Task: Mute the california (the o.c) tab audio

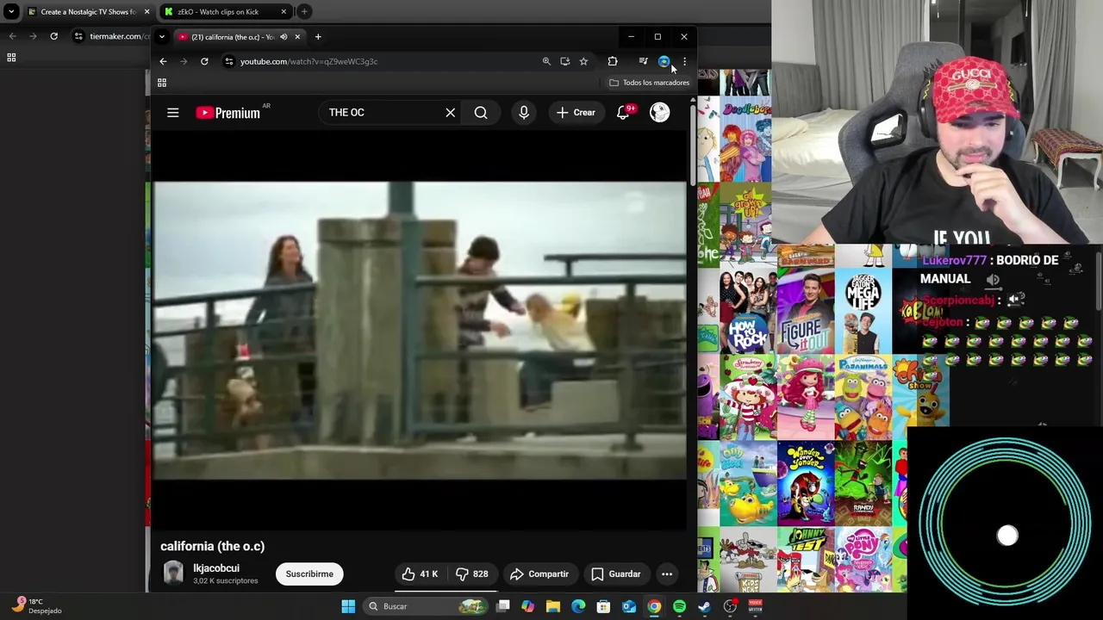Action: coord(284,37)
